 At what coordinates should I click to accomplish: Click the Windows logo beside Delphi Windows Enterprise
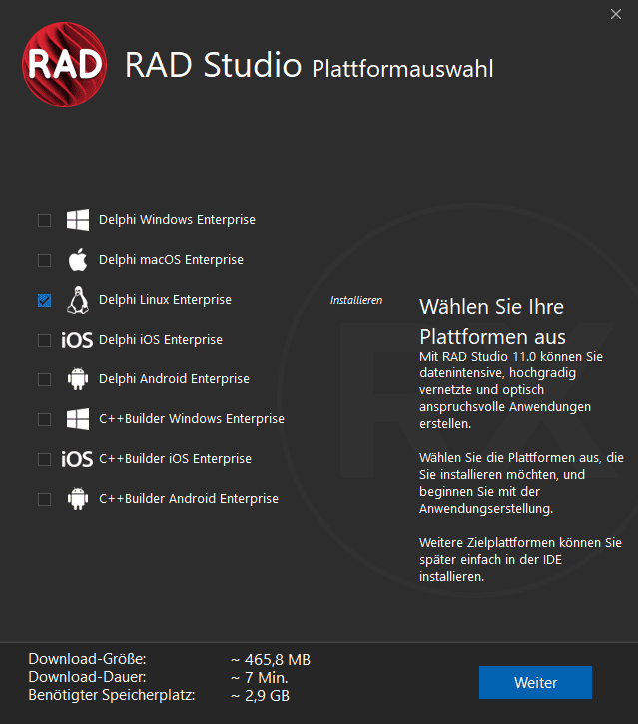[78, 220]
